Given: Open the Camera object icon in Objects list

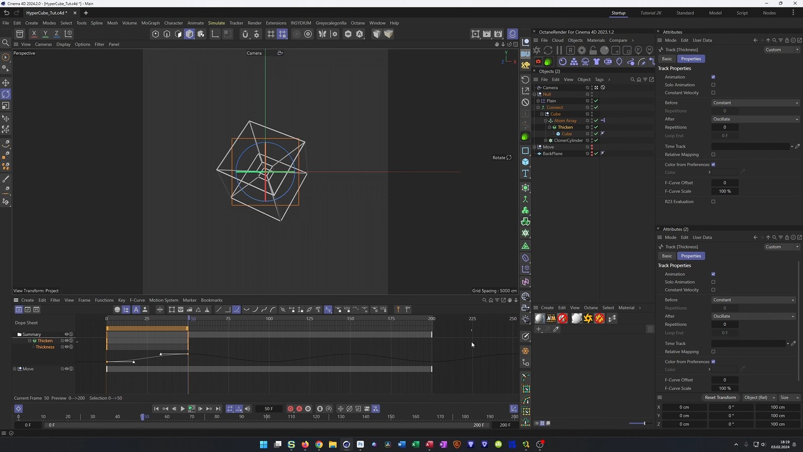Looking at the screenshot, I should 540,88.
